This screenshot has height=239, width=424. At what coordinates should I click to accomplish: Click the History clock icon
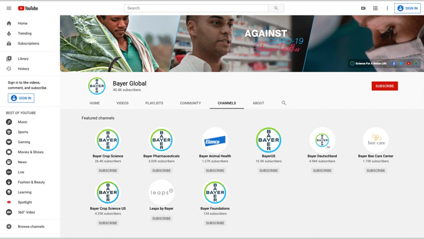pyautogui.click(x=9, y=69)
